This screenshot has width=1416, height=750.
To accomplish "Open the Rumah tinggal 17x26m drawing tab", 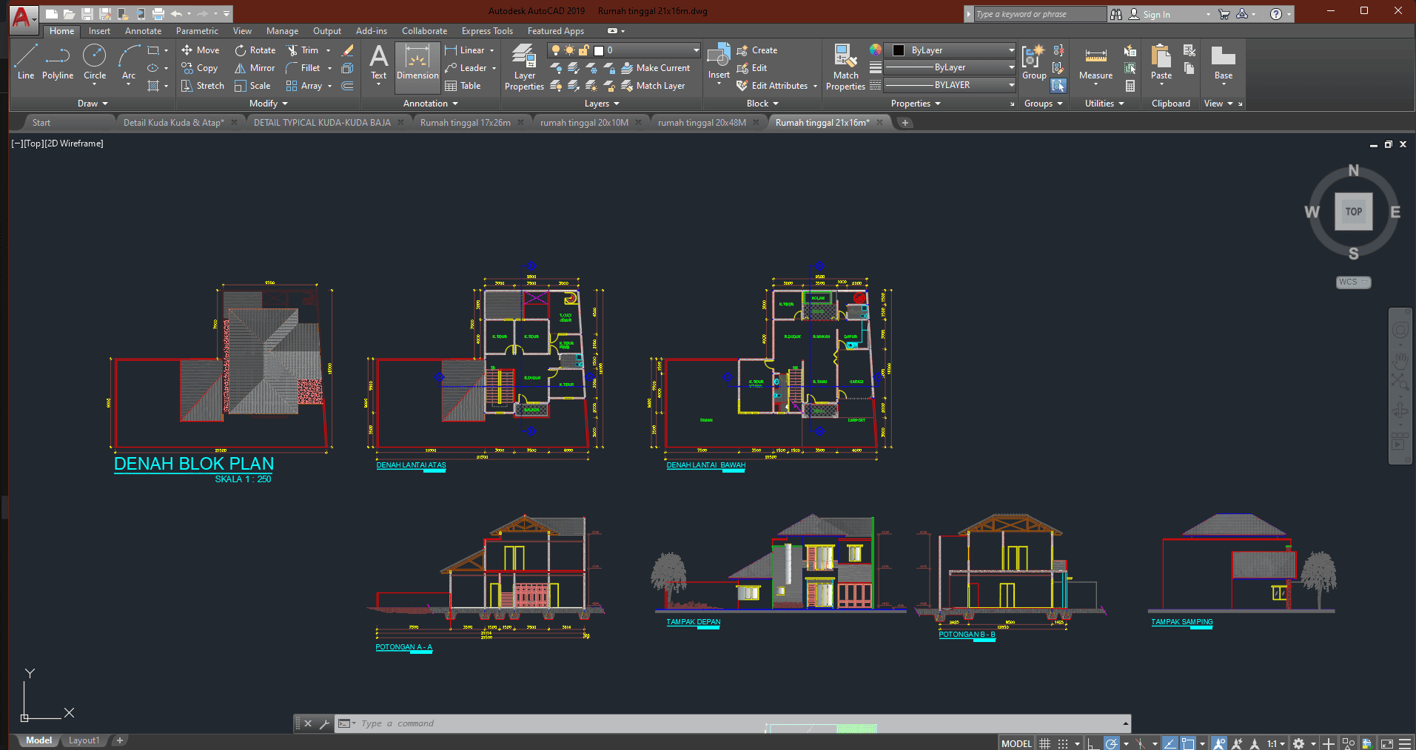I will pos(465,123).
